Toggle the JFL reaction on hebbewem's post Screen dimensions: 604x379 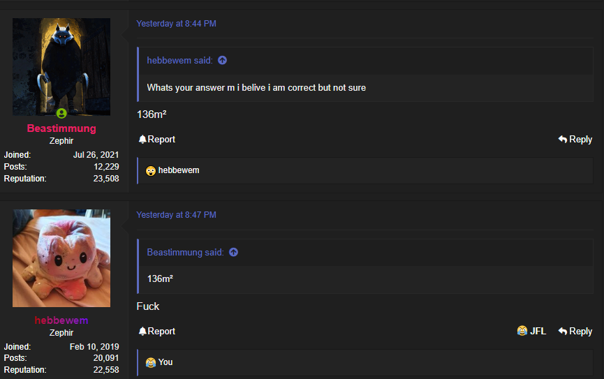click(x=531, y=332)
